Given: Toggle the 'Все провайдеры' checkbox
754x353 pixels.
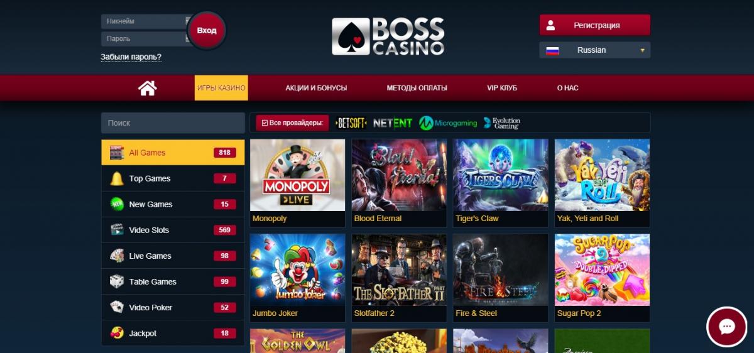Looking at the screenshot, I should pyautogui.click(x=265, y=123).
